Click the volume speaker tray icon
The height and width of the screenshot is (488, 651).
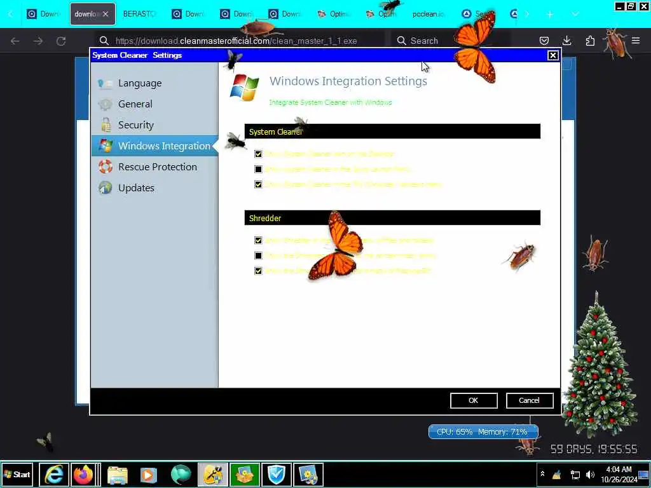click(x=590, y=475)
